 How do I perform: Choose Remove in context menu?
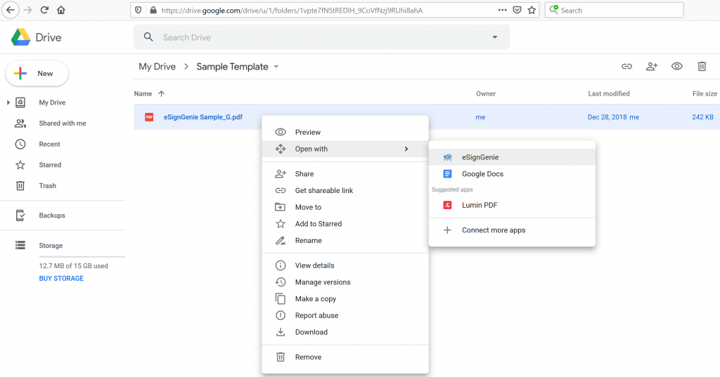coord(345,357)
